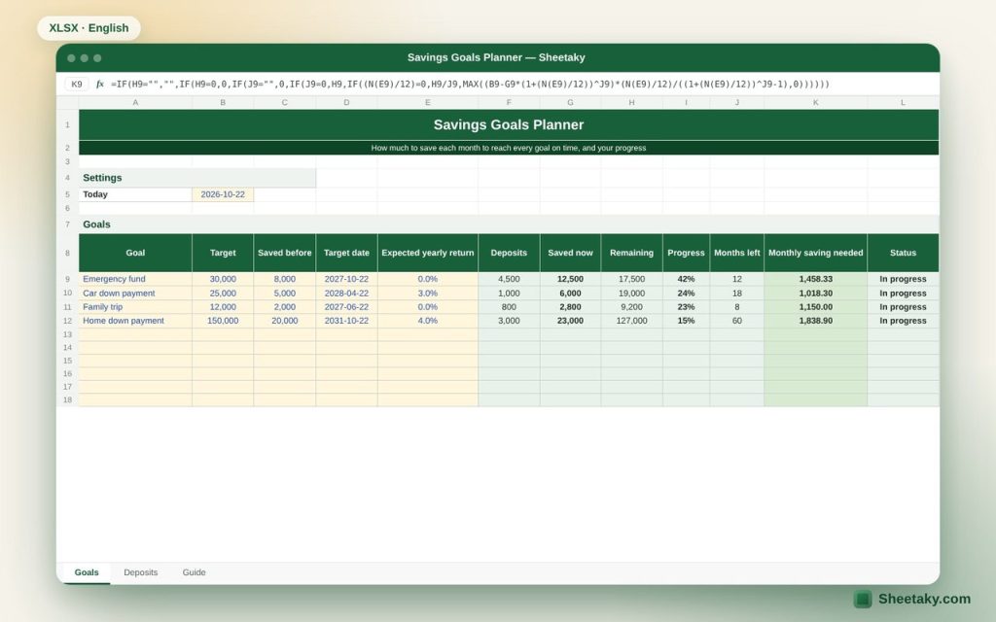Select the Today label cell

pyautogui.click(x=135, y=194)
